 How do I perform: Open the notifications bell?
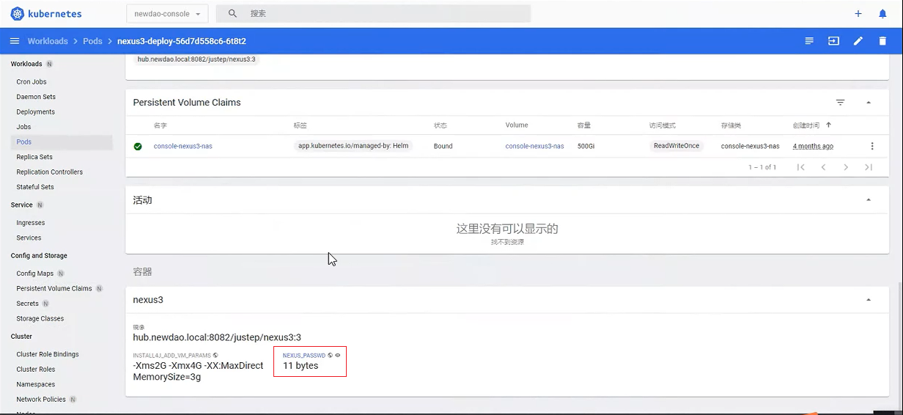pos(882,14)
